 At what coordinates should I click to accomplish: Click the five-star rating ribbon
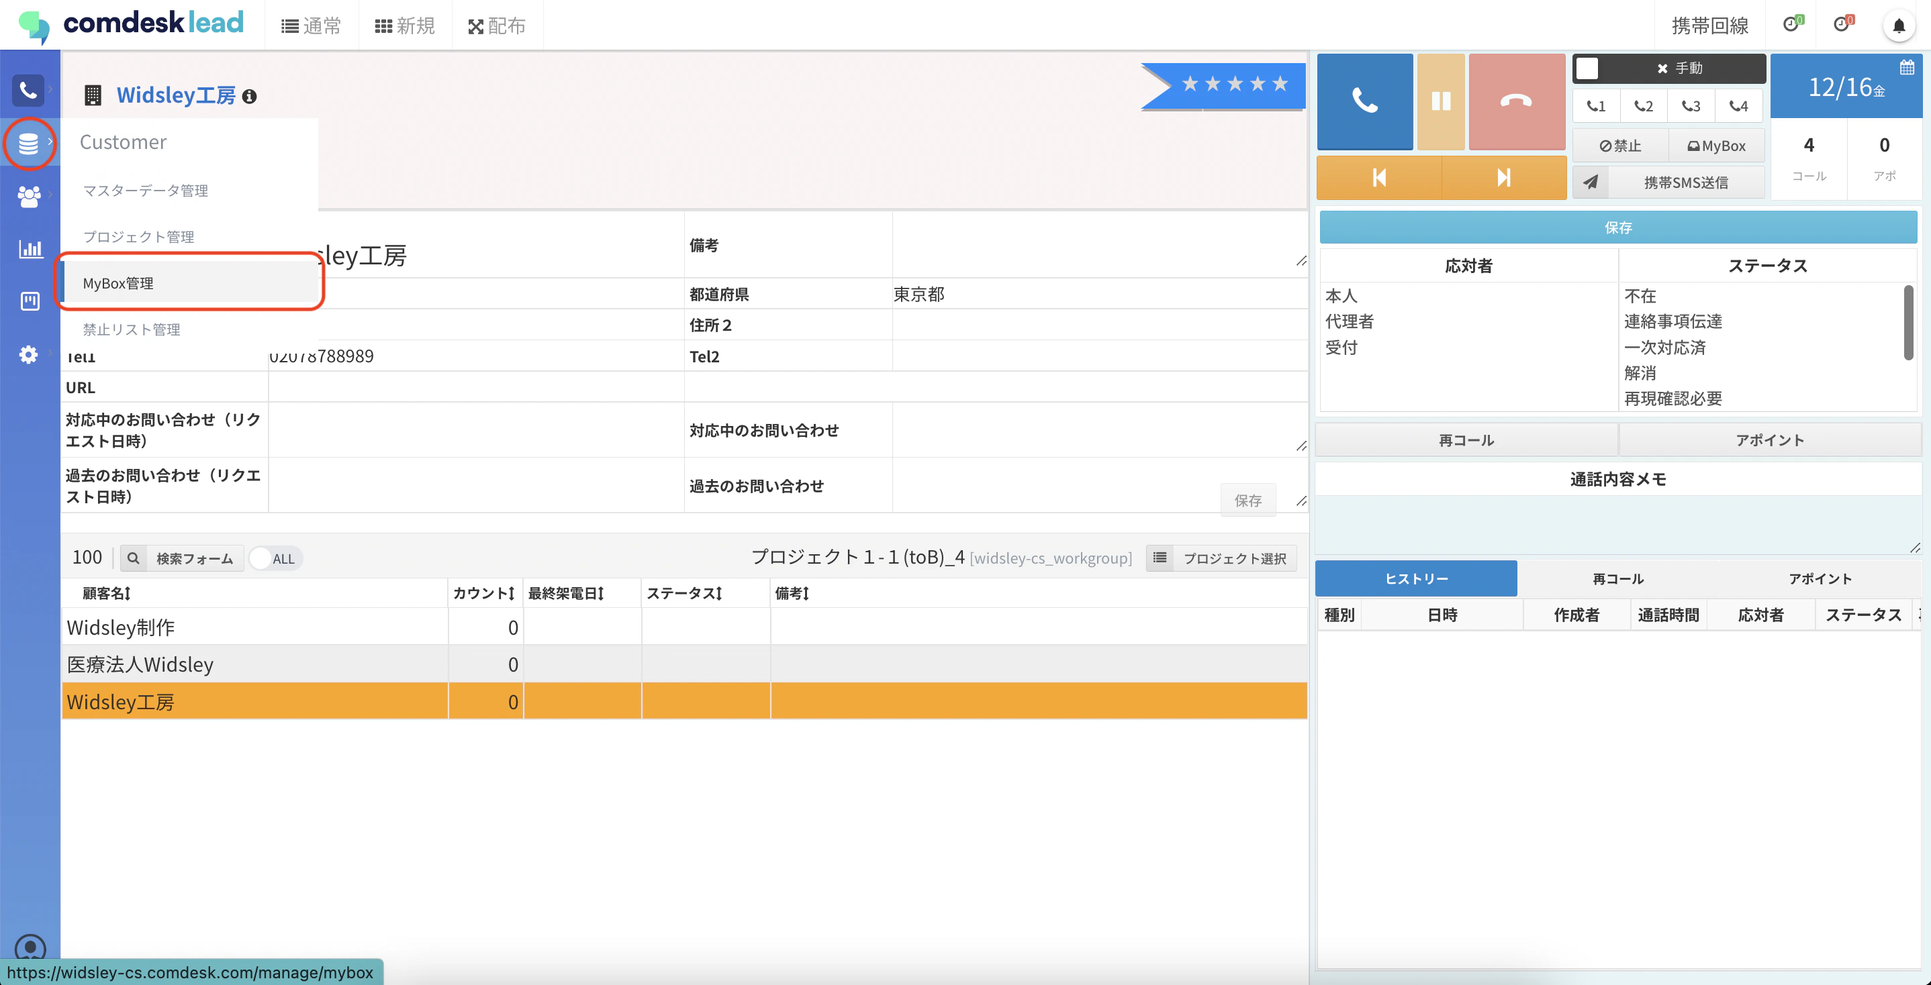1223,85
